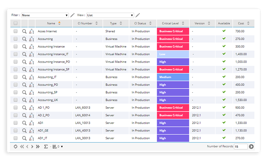Click the database stack icon in footer
The height and width of the screenshot is (162, 264).
[54, 146]
